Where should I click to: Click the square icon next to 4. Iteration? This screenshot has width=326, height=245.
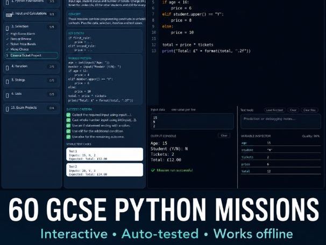[8, 68]
